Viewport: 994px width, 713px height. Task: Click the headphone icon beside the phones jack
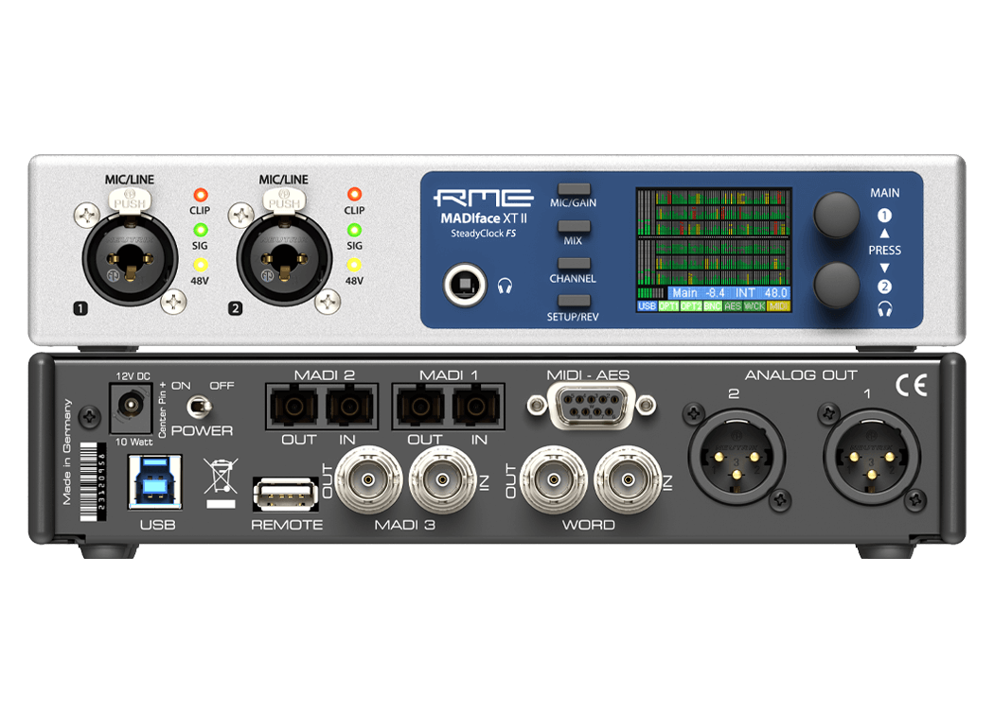point(506,285)
